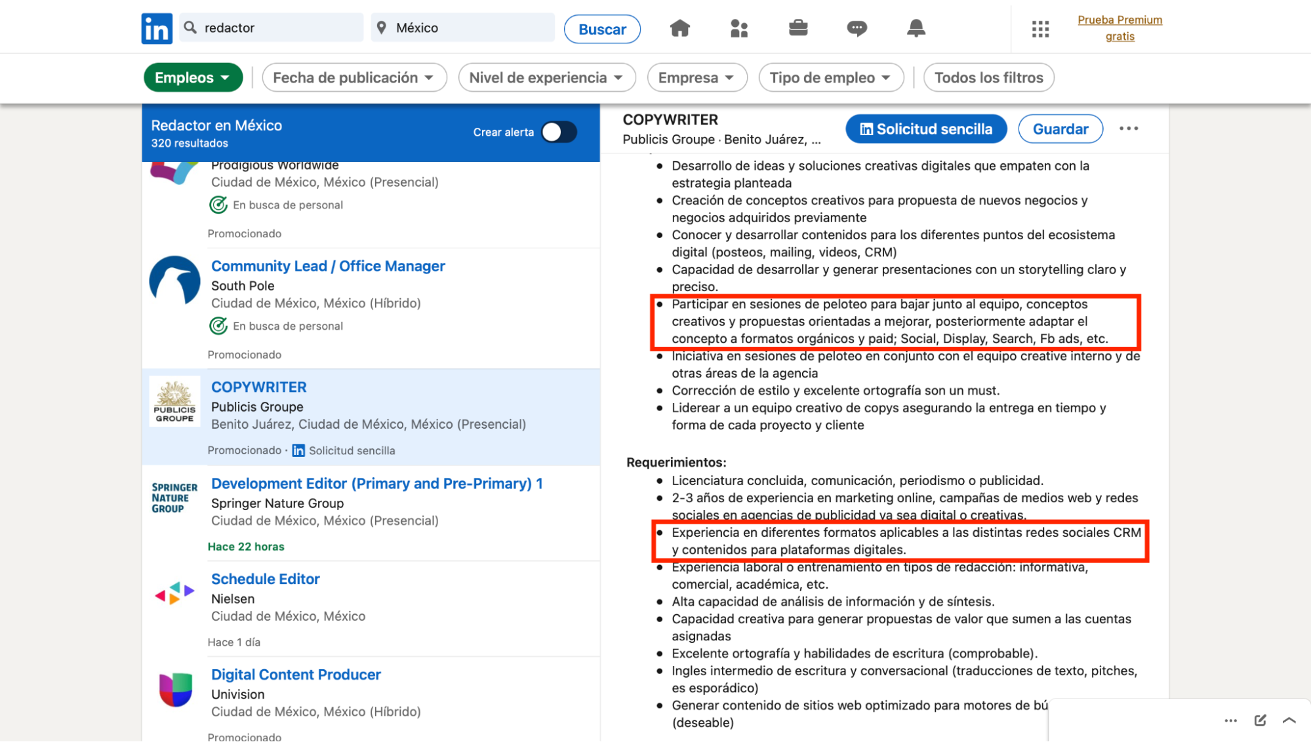The image size is (1311, 742).
Task: Open the LinkedIn home logo
Action: tap(157, 28)
